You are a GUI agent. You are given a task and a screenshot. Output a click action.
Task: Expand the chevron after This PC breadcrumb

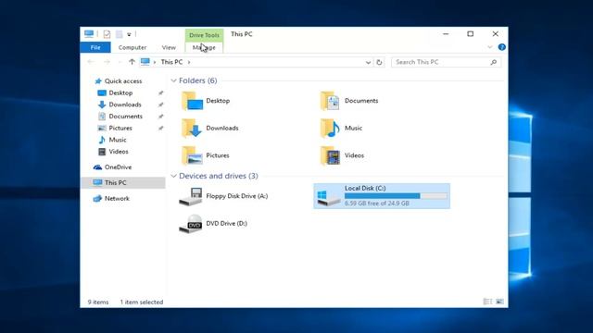point(189,62)
